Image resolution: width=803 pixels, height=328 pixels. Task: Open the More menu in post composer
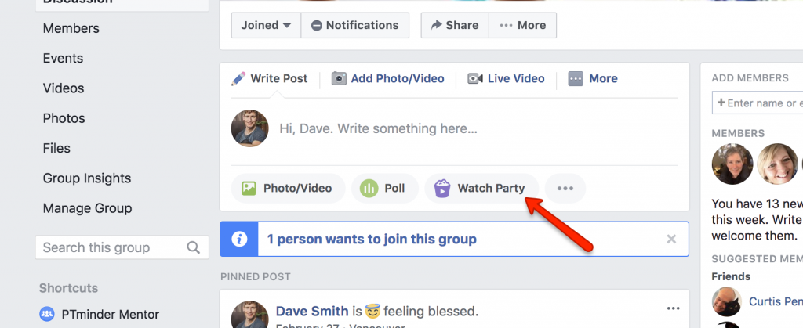[593, 79]
